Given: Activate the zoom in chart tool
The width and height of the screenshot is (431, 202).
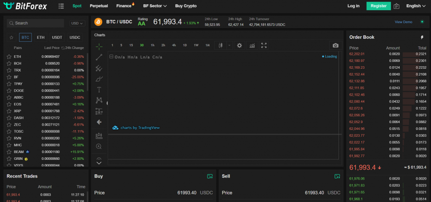Looking at the screenshot, I should tap(99, 146).
